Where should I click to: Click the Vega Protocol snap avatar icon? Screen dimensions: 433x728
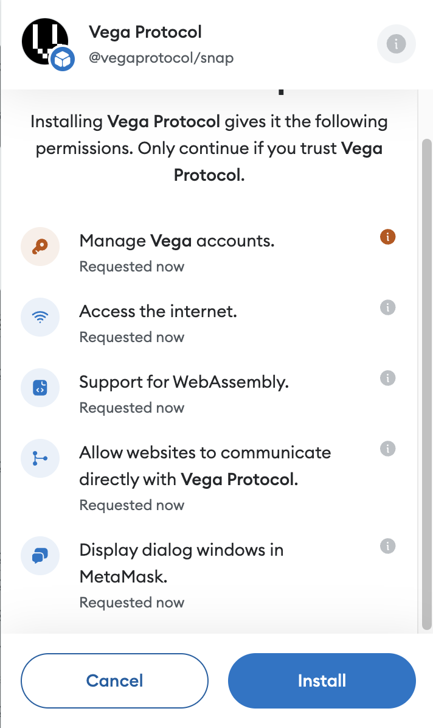coord(45,43)
